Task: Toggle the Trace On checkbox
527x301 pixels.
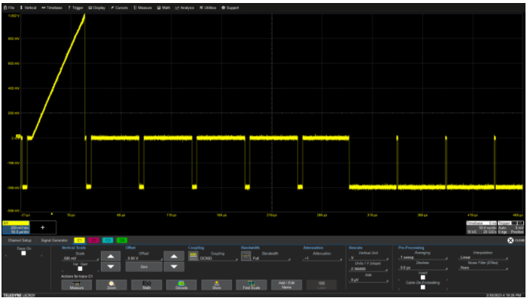Action: (x=23, y=254)
